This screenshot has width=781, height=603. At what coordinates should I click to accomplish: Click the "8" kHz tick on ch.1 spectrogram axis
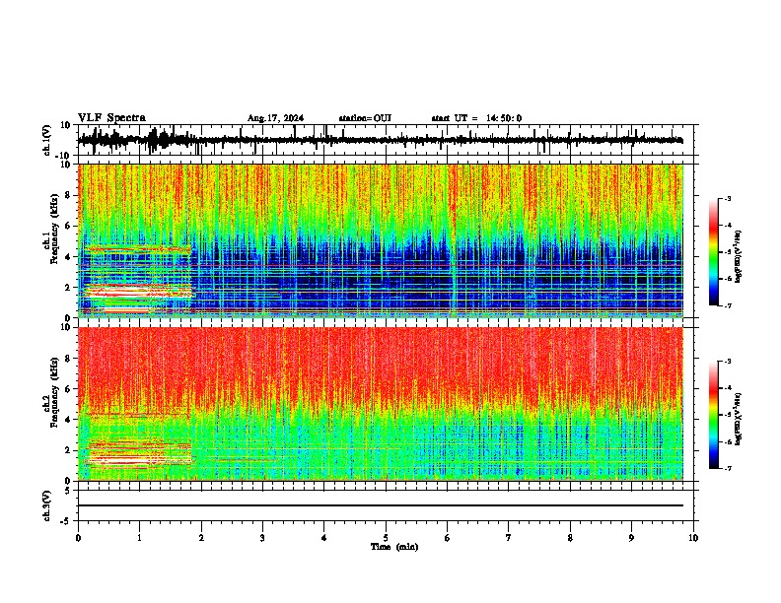(69, 195)
